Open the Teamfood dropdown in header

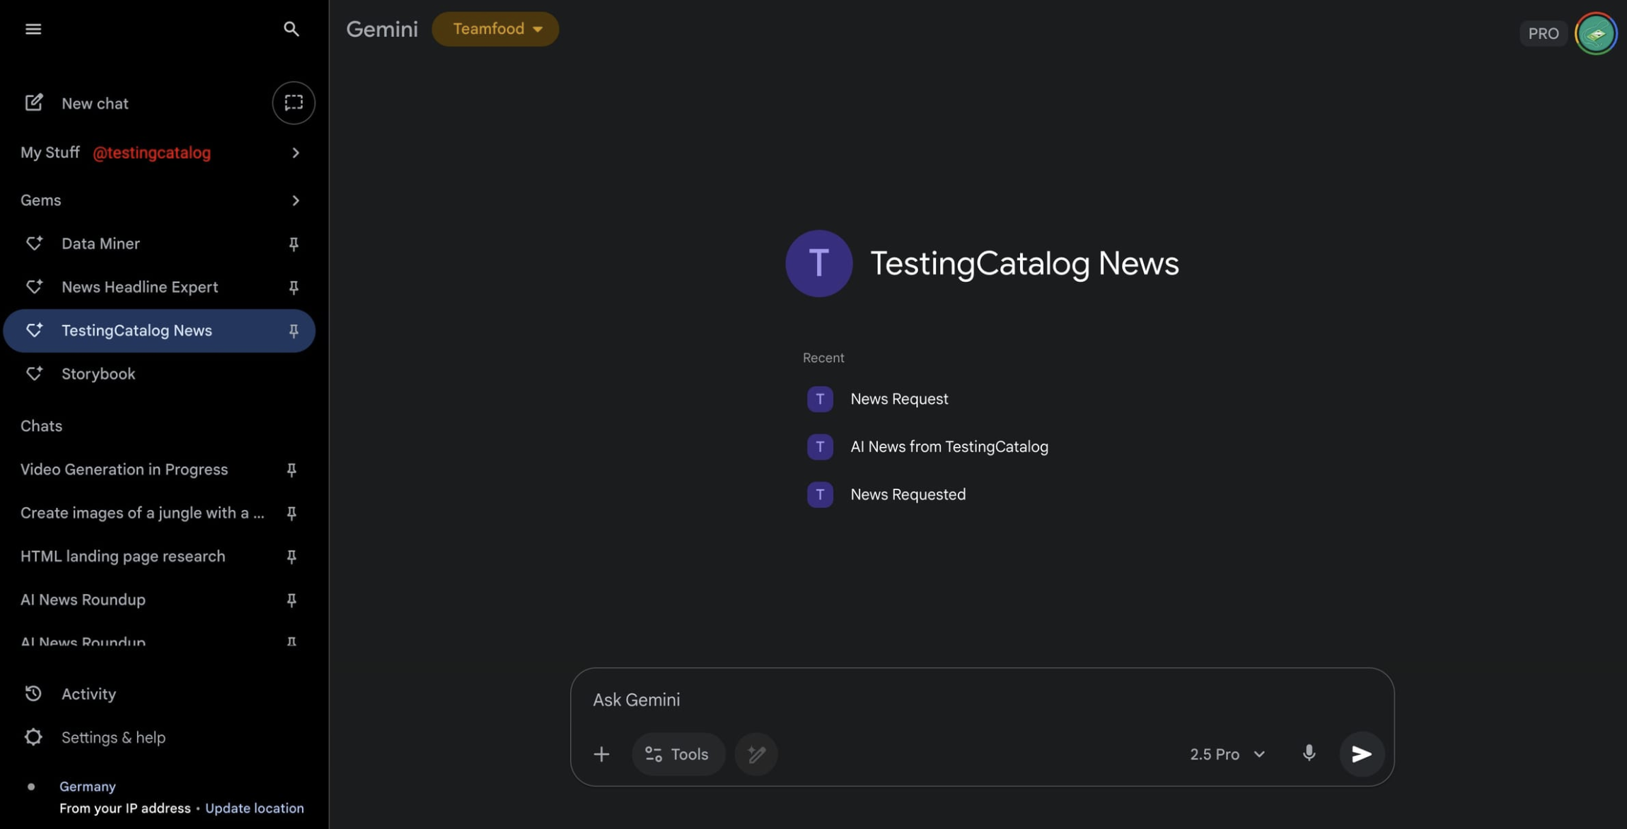point(495,29)
